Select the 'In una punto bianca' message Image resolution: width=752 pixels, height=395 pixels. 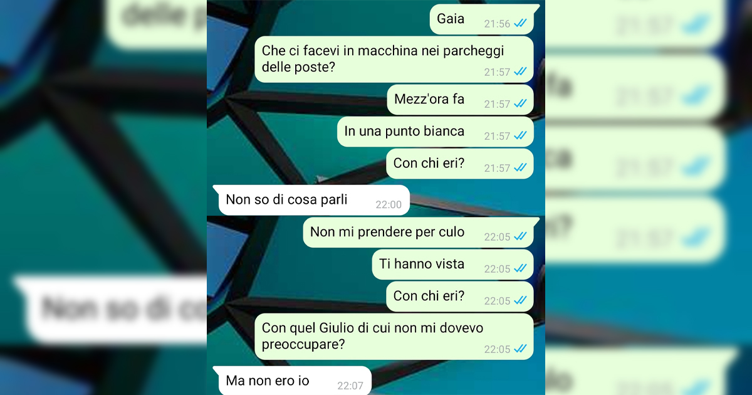(436, 132)
